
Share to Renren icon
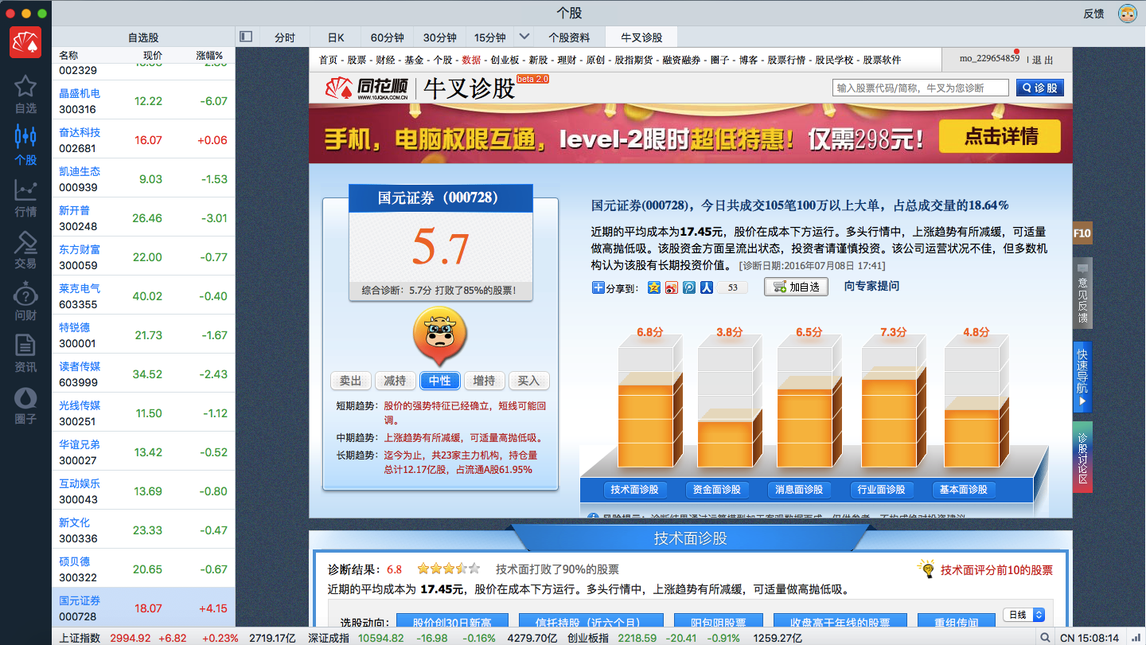coord(706,287)
